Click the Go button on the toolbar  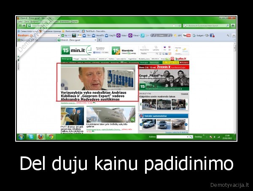pos(64,35)
